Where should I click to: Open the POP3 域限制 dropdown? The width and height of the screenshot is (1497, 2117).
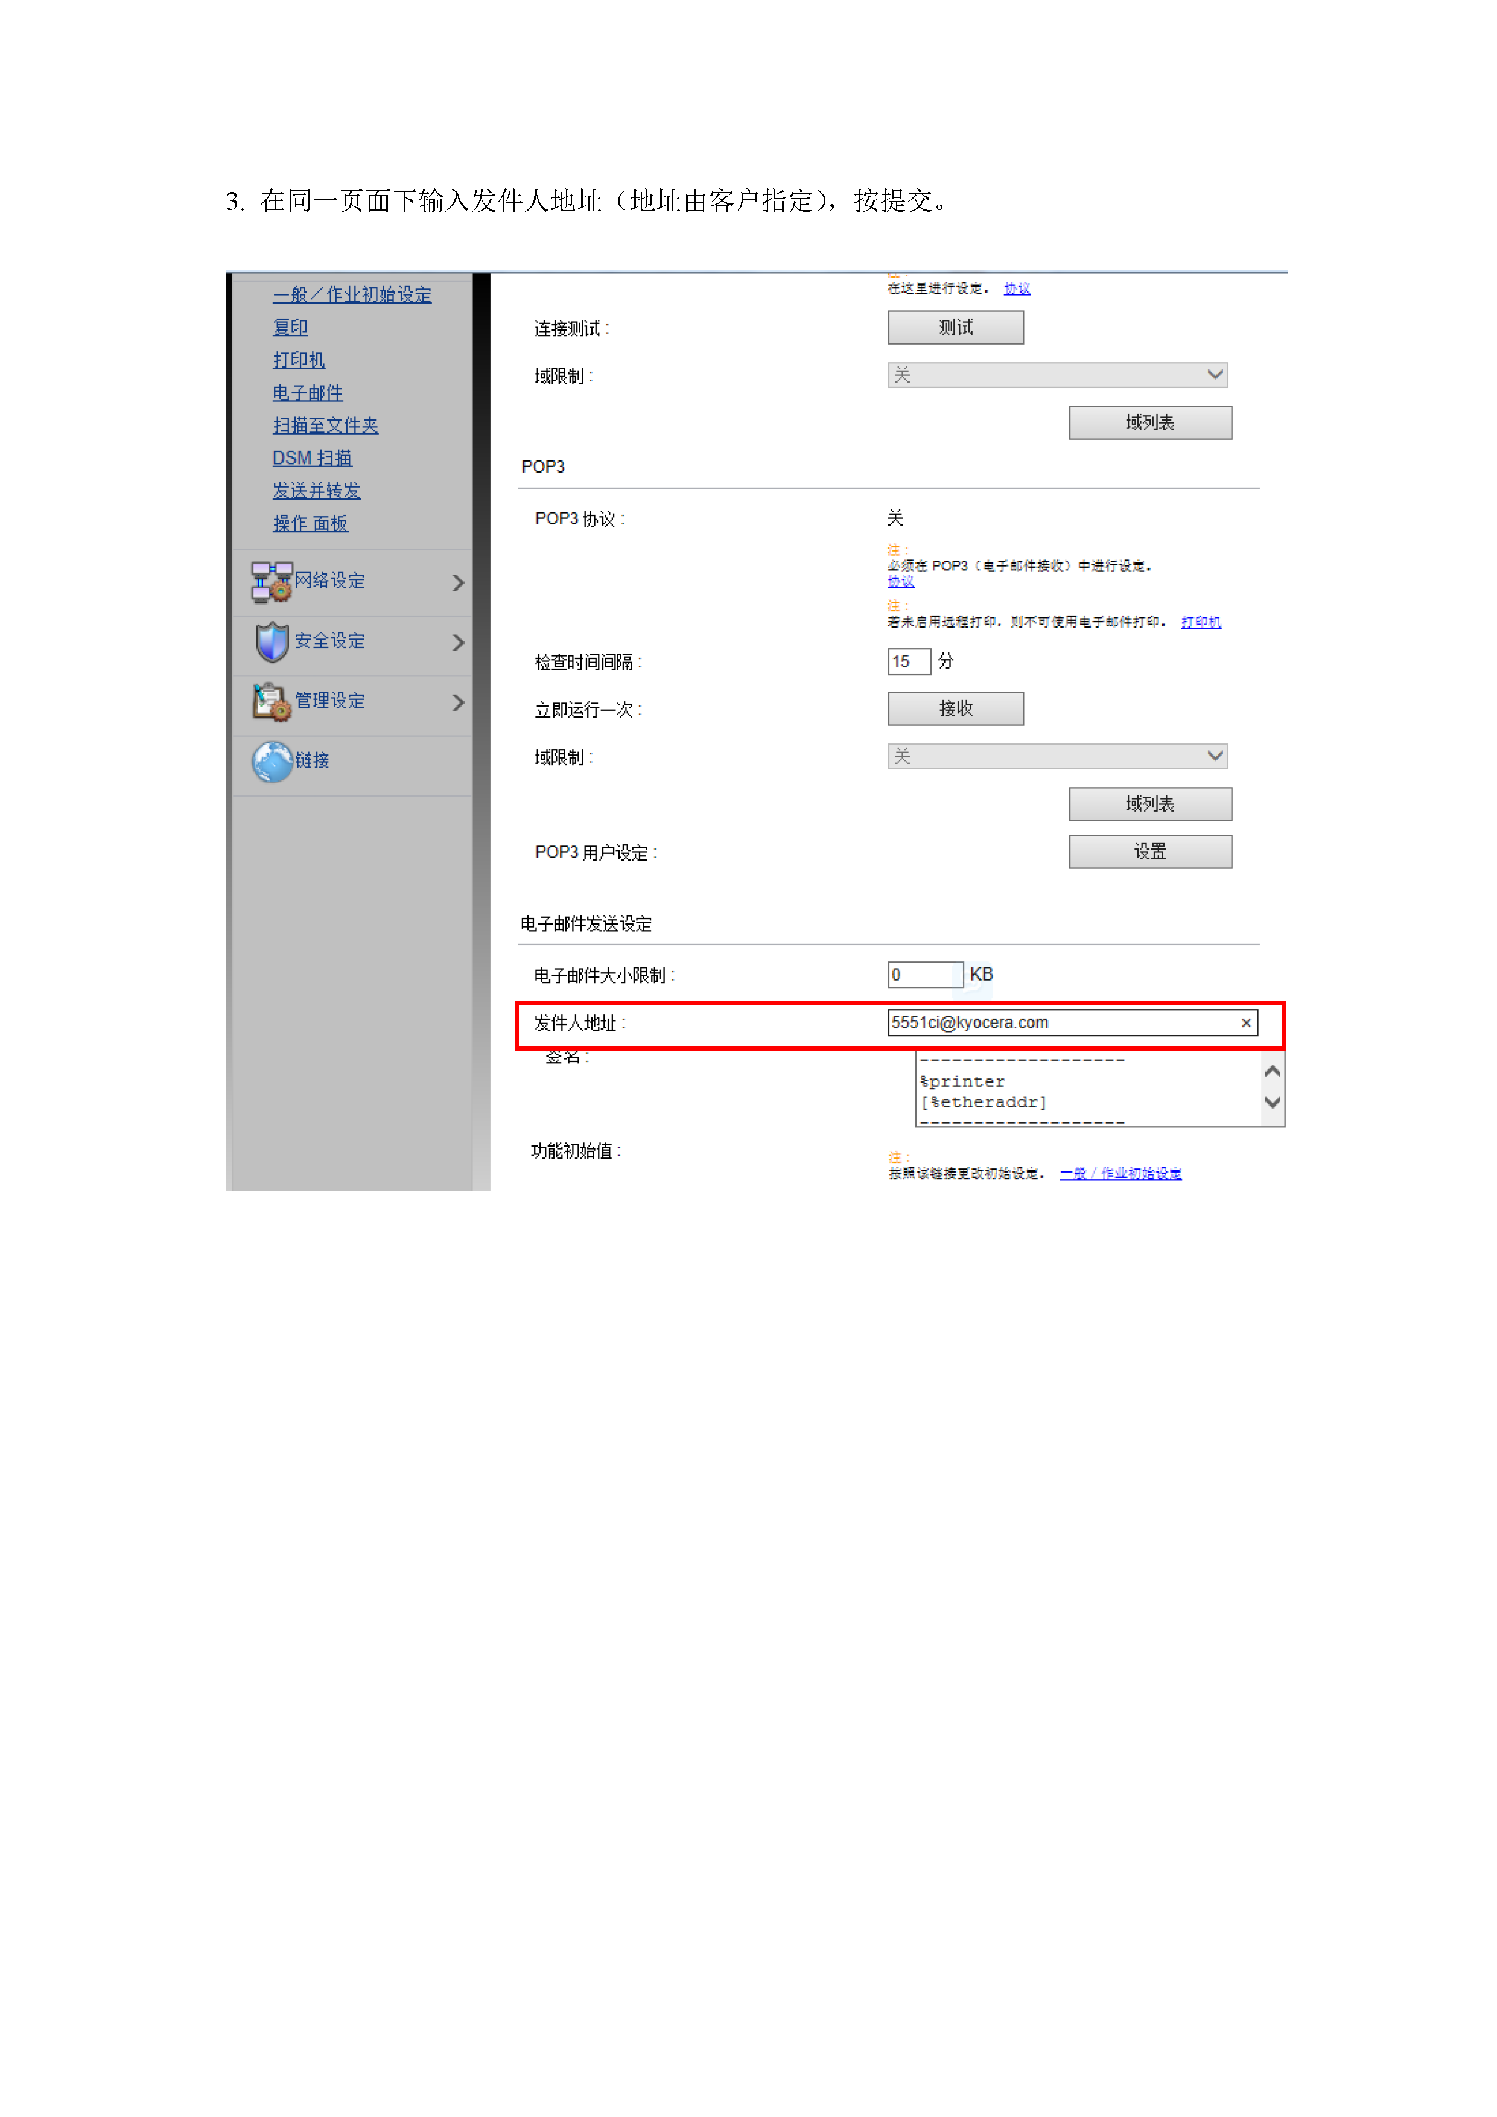pyautogui.click(x=1057, y=756)
